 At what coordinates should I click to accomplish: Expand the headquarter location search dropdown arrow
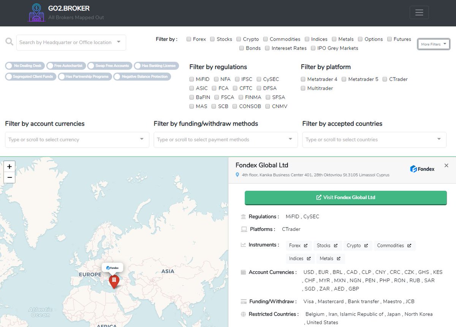coord(119,42)
